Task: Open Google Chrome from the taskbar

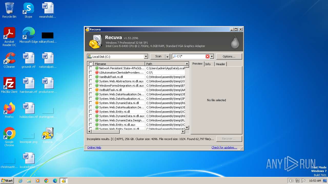Action: click(46, 181)
